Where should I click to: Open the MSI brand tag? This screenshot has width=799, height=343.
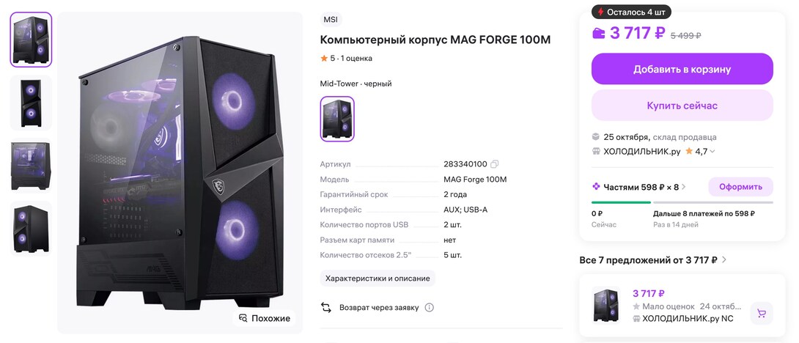click(331, 20)
